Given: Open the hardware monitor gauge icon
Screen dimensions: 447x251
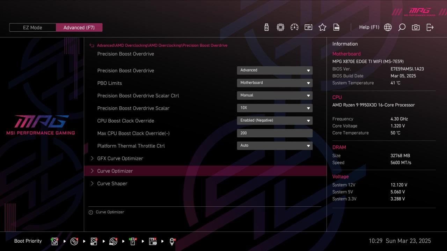Looking at the screenshot, I should click(x=294, y=27).
